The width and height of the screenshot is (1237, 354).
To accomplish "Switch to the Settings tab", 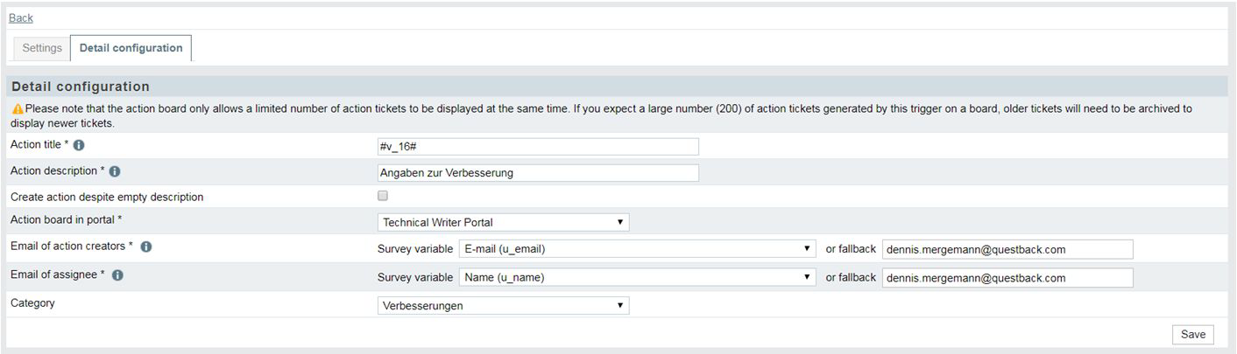I will point(42,48).
